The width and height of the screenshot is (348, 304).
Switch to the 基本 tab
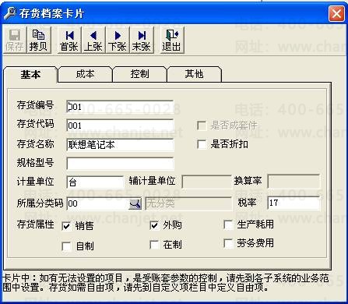click(x=30, y=75)
